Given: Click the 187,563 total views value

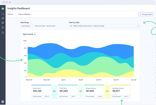Looking at the screenshot, I should (63, 91).
